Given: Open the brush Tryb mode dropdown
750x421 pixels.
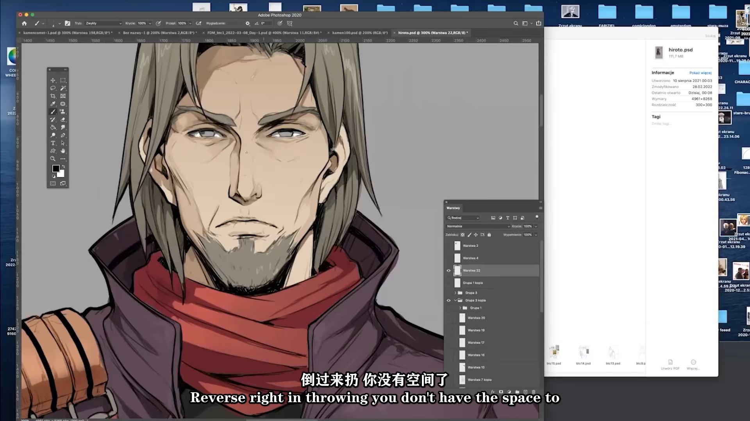Looking at the screenshot, I should tap(104, 23).
